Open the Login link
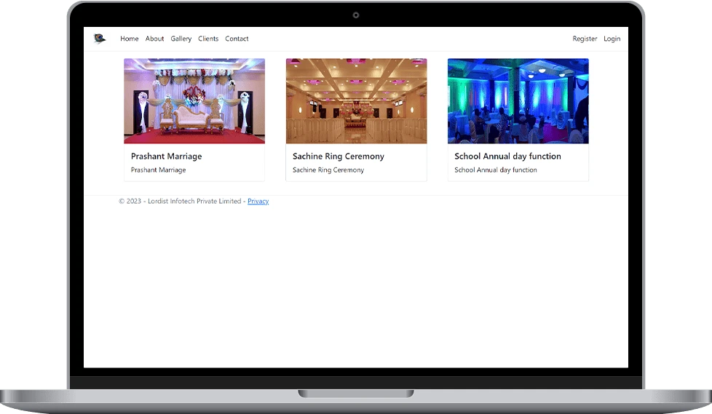Screen dimensions: 712x414 [612, 39]
